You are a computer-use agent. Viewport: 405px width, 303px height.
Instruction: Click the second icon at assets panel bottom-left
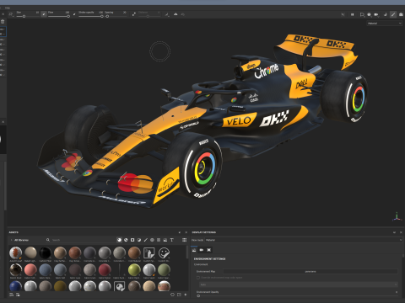tap(18, 295)
